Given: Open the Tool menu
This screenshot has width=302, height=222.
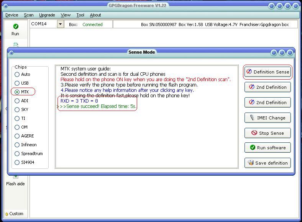Looking at the screenshot, I should [80, 15].
